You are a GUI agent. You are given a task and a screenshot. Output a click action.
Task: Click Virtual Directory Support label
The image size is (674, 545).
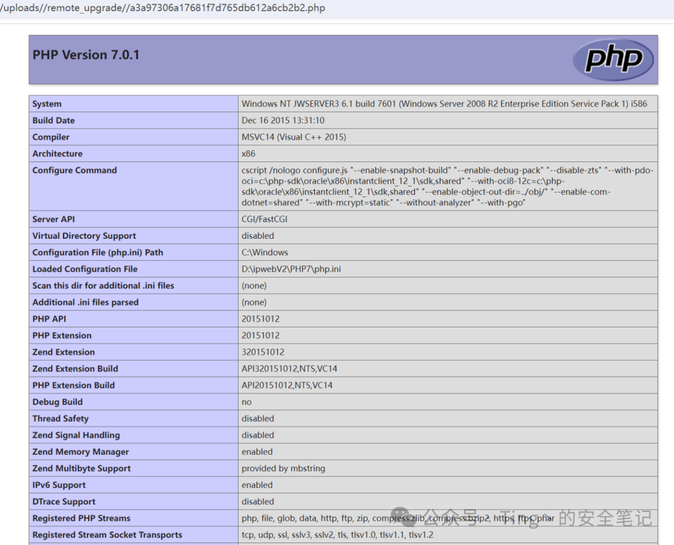click(84, 236)
